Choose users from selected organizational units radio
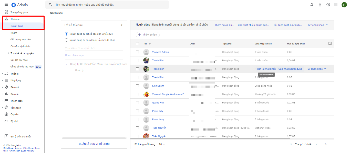 pyautogui.click(x=67, y=40)
